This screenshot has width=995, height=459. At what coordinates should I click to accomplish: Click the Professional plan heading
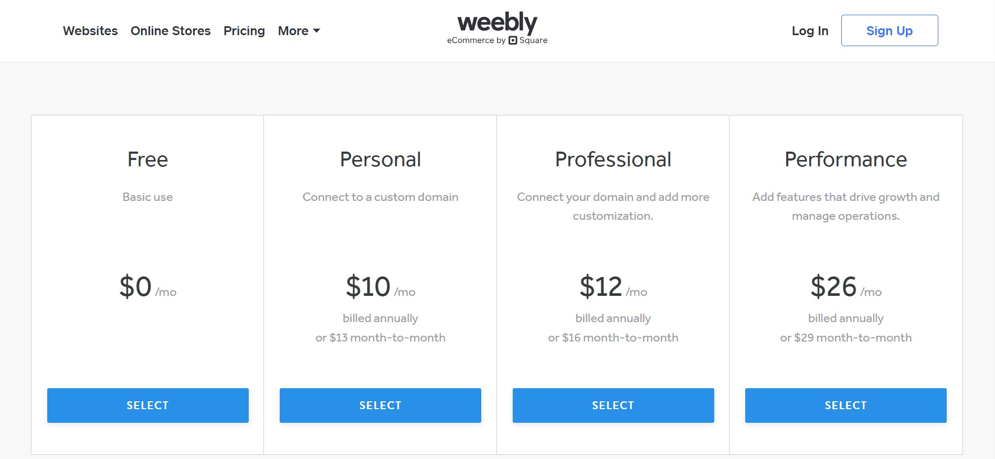point(613,159)
